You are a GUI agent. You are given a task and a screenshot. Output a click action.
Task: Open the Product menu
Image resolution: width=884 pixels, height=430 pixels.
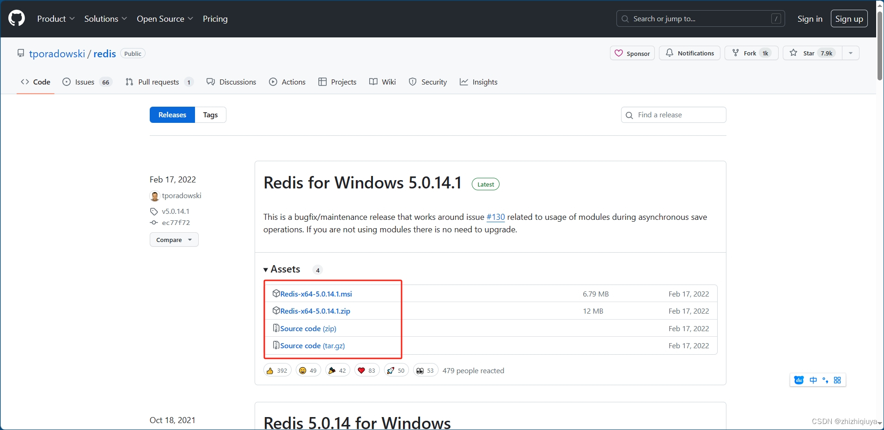56,19
